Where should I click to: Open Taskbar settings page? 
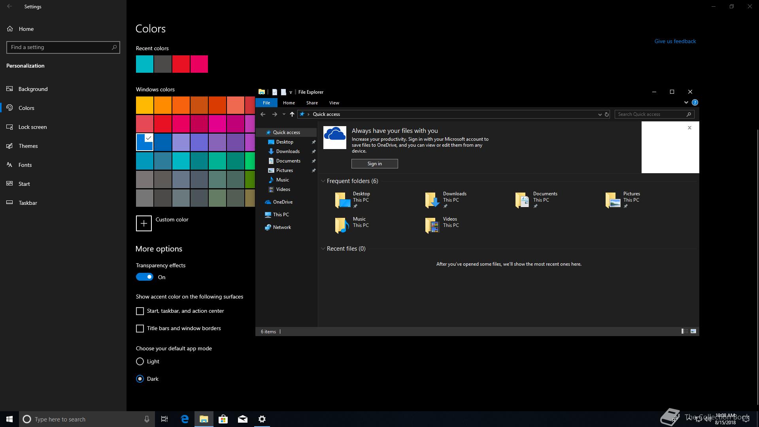[x=28, y=203]
